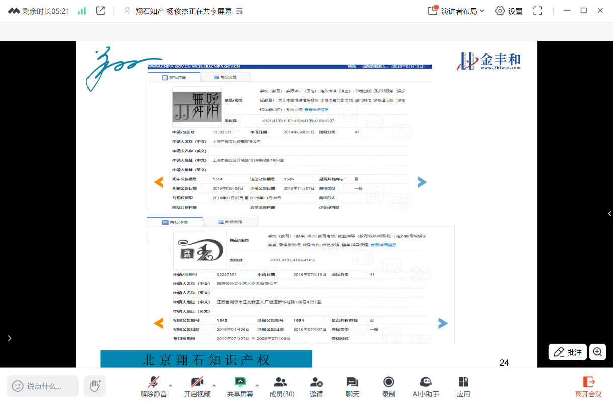Viewport: 613px width, 403px height.
Task: Open the 演讲者布局 layout dropdown
Action: [456, 11]
